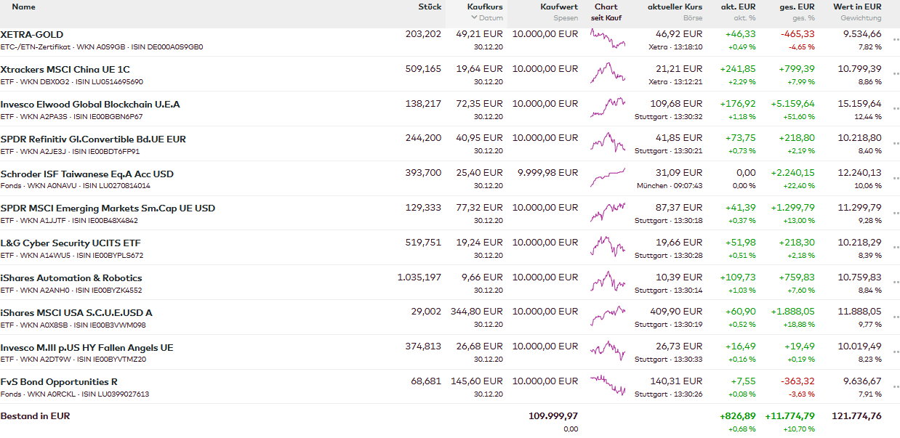Open the SPDR MSCI Emerging Markets Sm.Cap link

(x=108, y=208)
